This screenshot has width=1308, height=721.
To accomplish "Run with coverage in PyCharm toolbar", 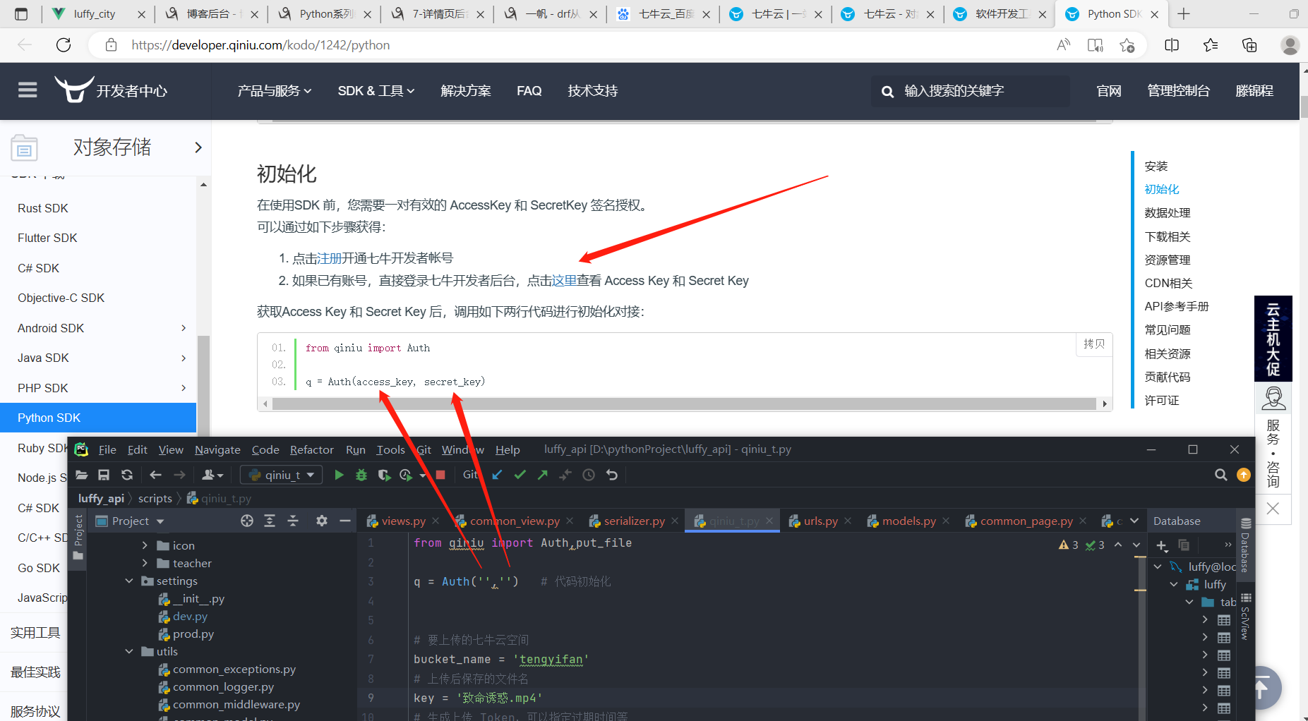I will [x=384, y=475].
